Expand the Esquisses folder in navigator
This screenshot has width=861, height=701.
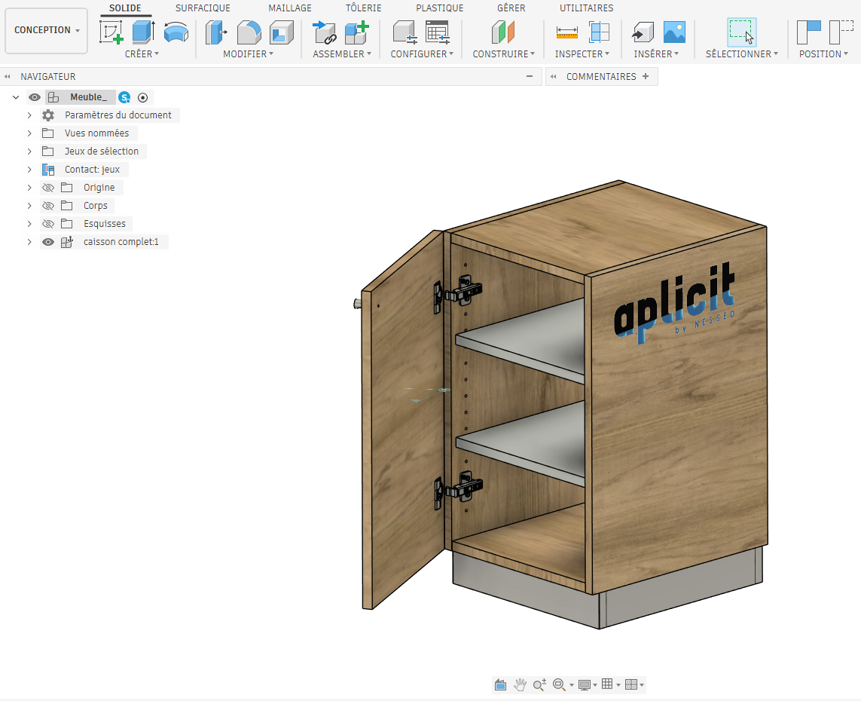[x=29, y=224]
